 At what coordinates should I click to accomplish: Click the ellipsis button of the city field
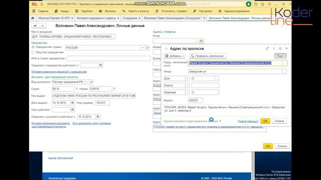click(284, 63)
